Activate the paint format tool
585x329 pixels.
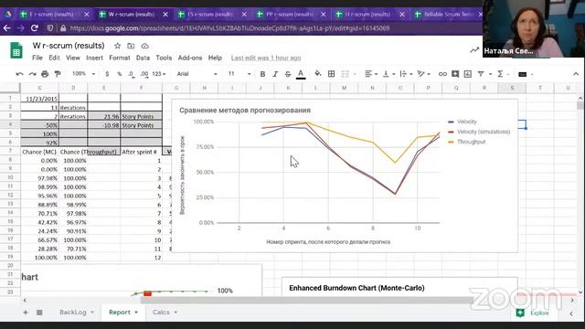(58, 74)
